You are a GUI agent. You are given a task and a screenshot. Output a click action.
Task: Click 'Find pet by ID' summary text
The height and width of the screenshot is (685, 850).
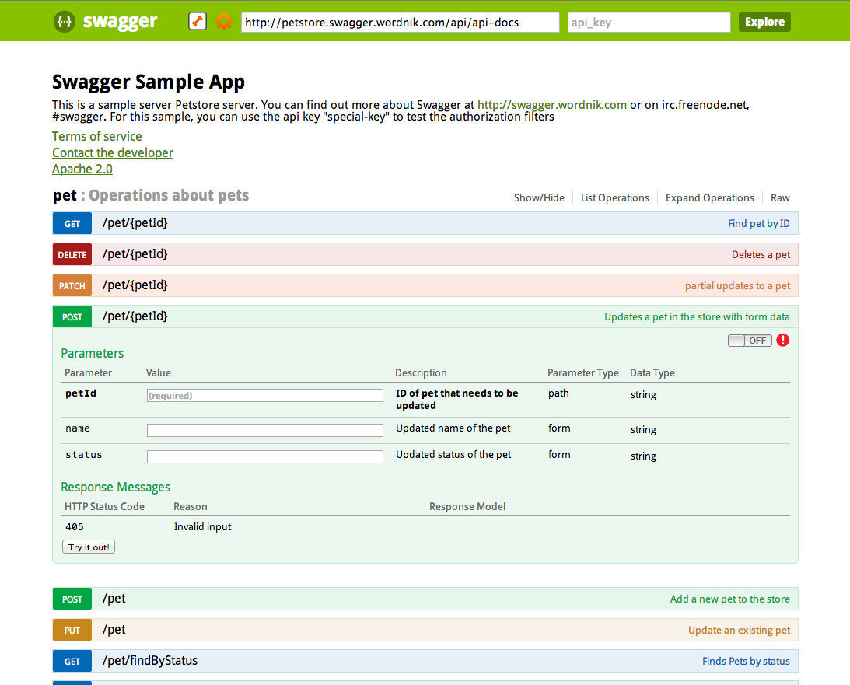(758, 223)
